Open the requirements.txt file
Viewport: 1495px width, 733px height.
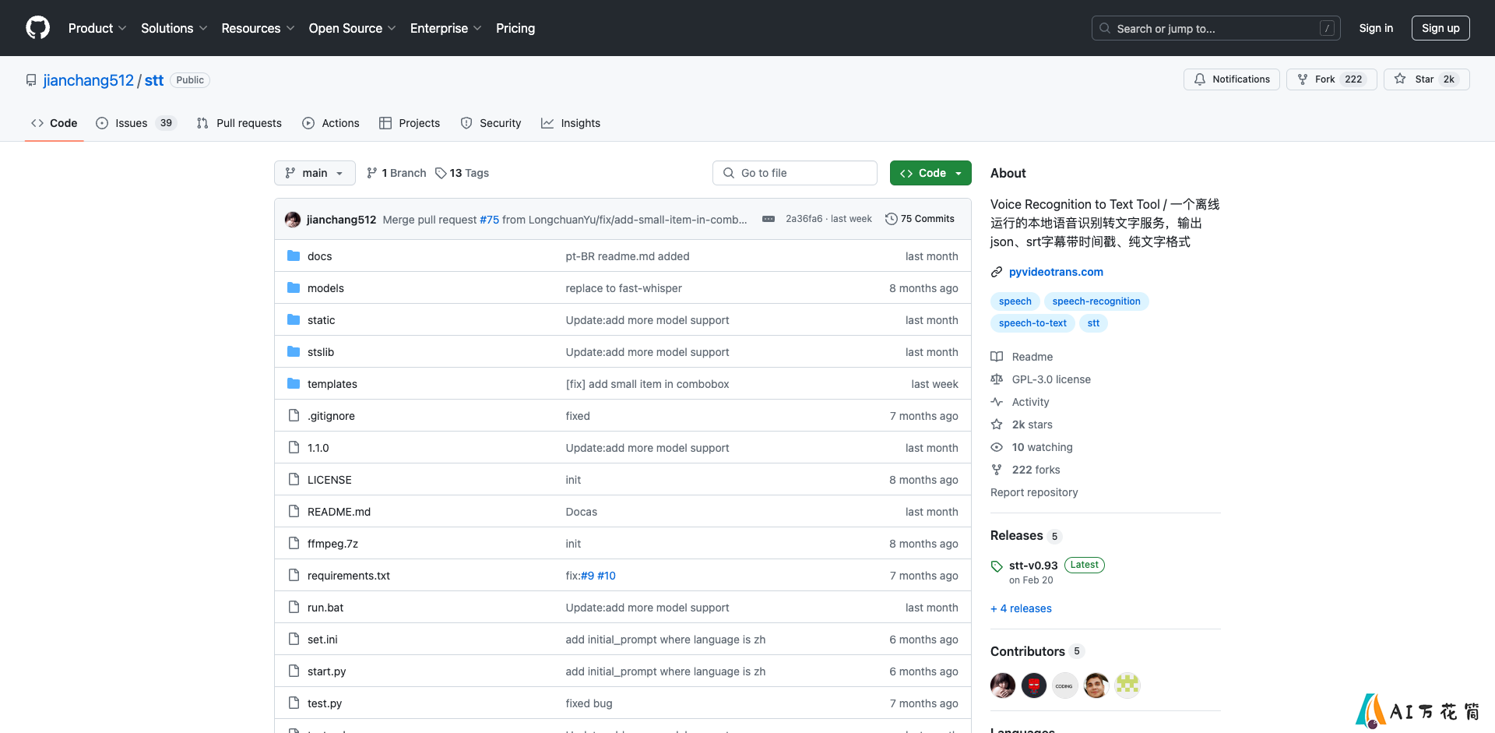coord(349,576)
